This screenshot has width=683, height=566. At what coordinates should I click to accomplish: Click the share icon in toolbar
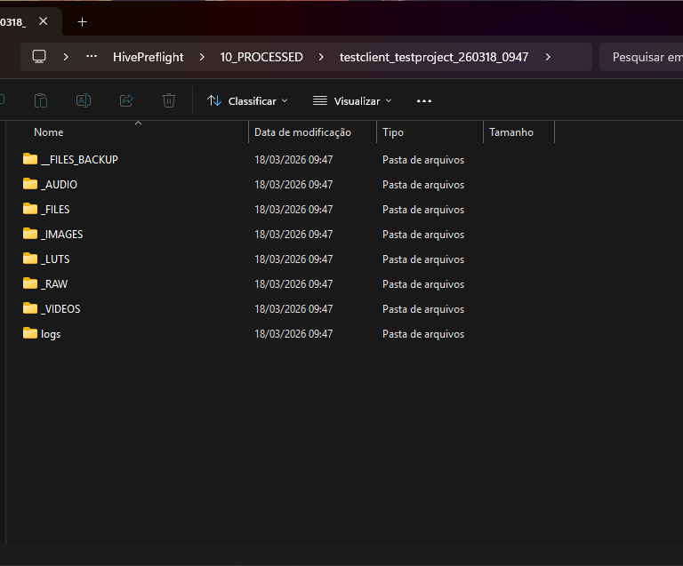coord(126,101)
